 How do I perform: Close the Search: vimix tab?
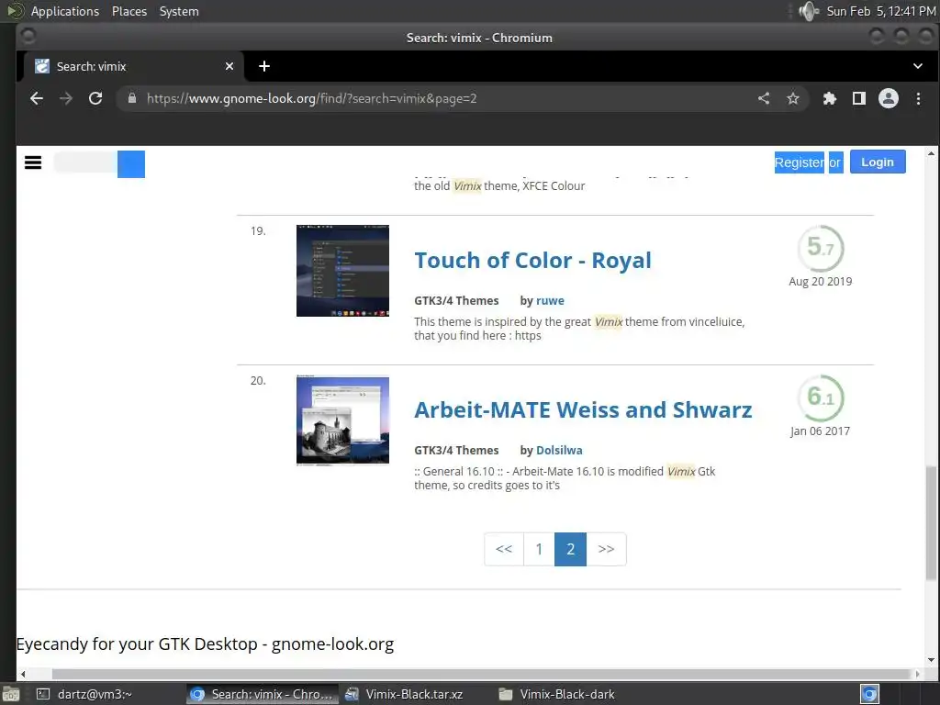click(229, 66)
